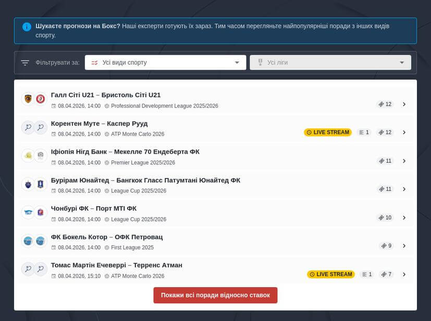Click LIVE STREAM badge for Корентен Муте match
This screenshot has height=321, width=431.
pyautogui.click(x=328, y=132)
